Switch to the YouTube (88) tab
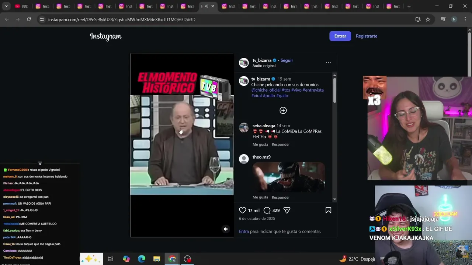The width and height of the screenshot is (472, 265). [x=22, y=6]
